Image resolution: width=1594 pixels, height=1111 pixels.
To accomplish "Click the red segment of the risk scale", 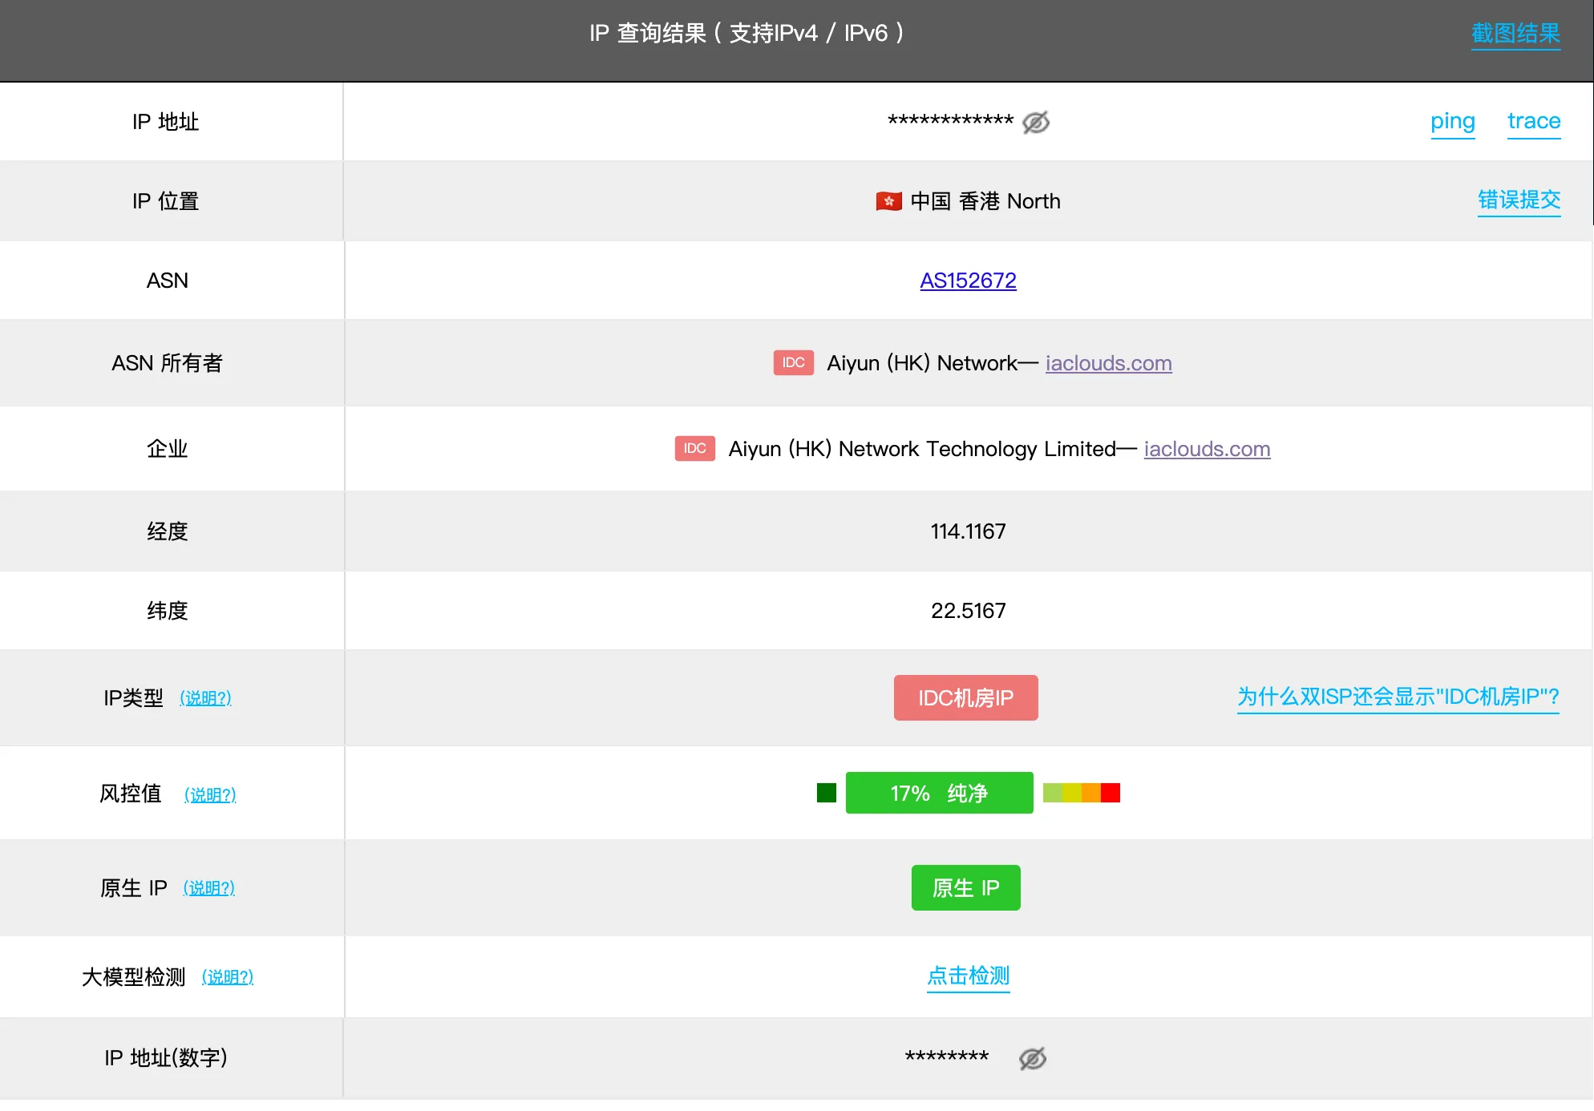I will click(x=1111, y=793).
